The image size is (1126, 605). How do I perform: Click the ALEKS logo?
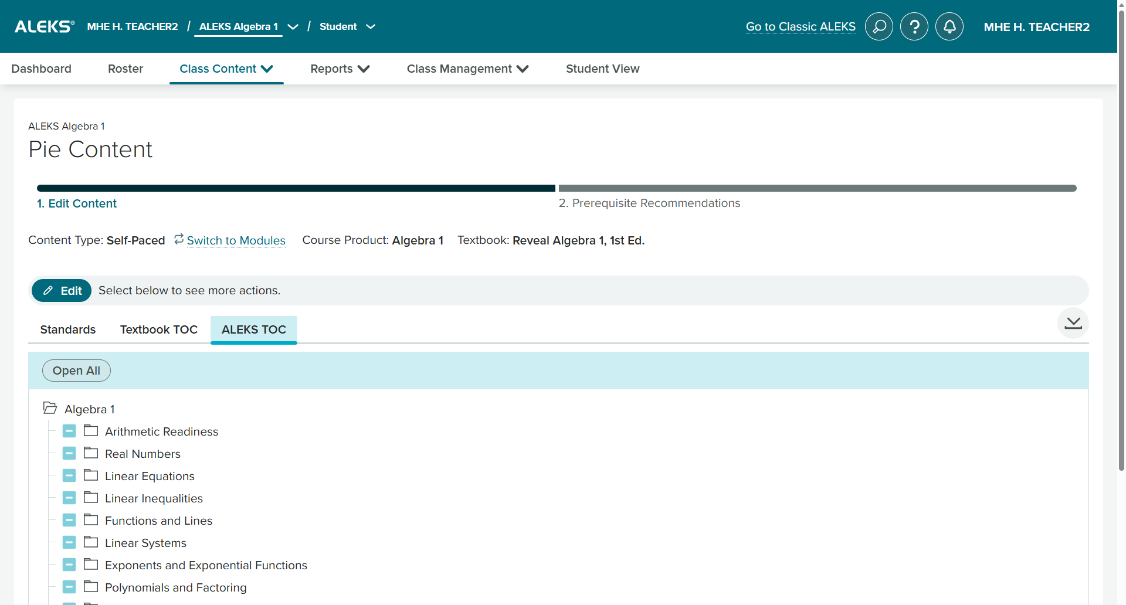point(45,26)
